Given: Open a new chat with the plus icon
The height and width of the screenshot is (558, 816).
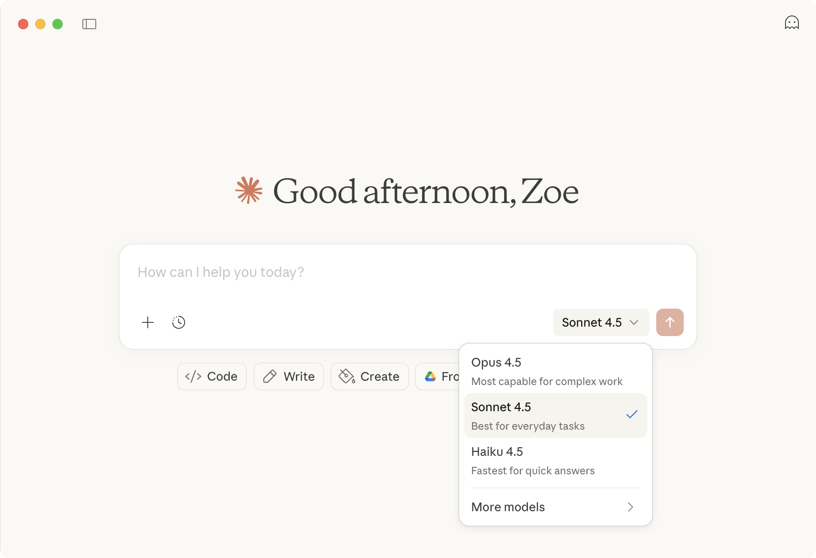Looking at the screenshot, I should pyautogui.click(x=147, y=322).
